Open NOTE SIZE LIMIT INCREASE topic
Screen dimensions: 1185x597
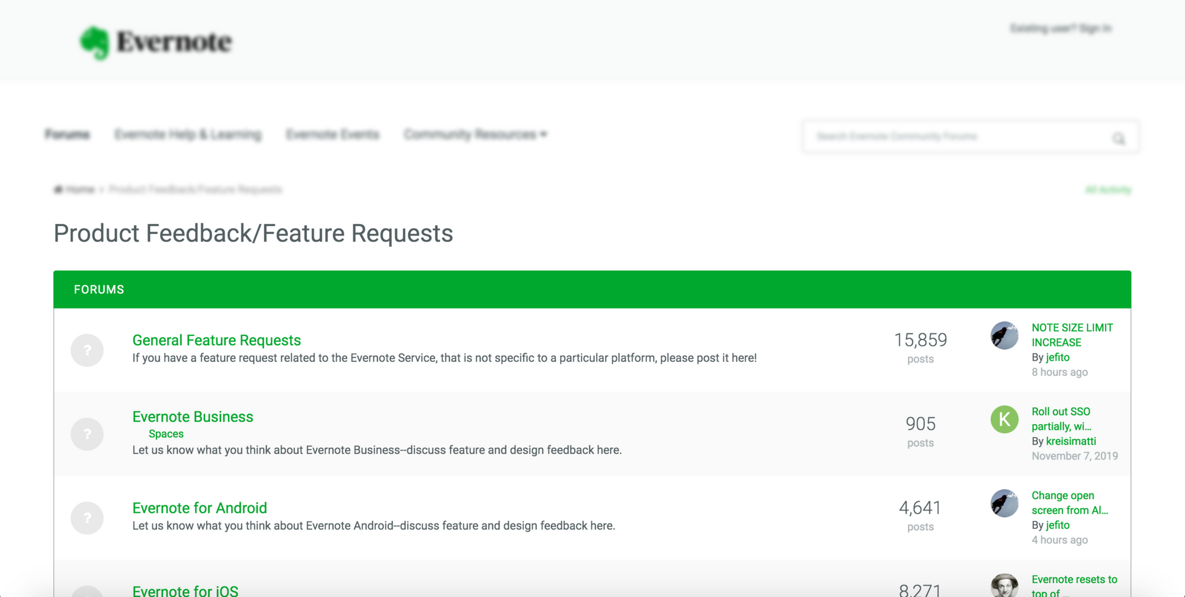[1072, 335]
